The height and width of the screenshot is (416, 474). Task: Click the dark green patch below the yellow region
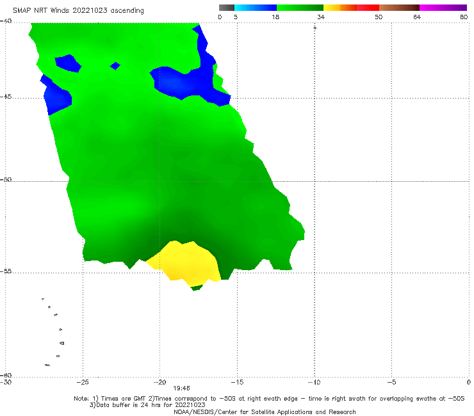pos(197,287)
